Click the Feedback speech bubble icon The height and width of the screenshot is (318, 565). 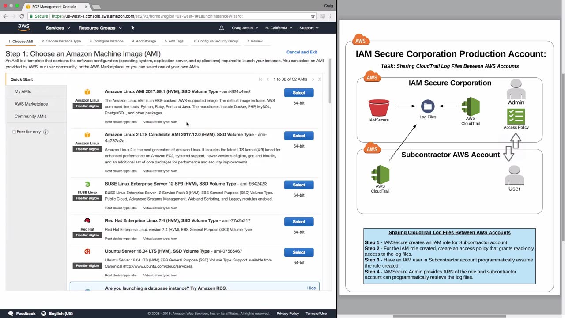(x=11, y=314)
